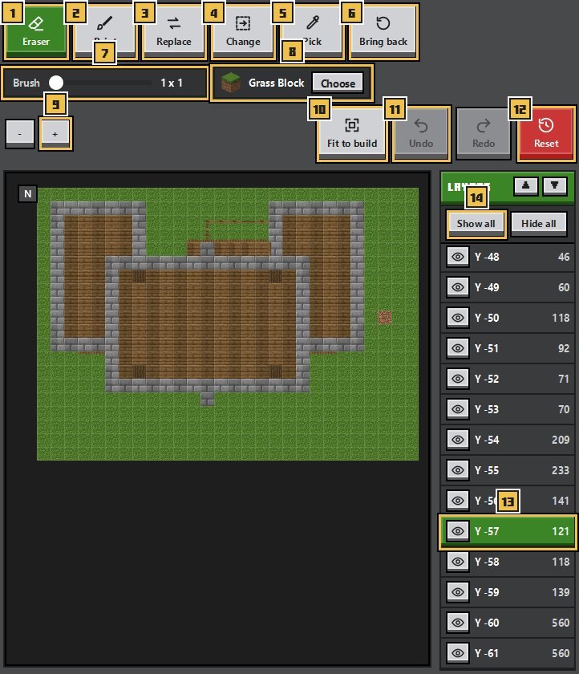The image size is (579, 674).
Task: Select layer Y -61
Action: click(508, 654)
